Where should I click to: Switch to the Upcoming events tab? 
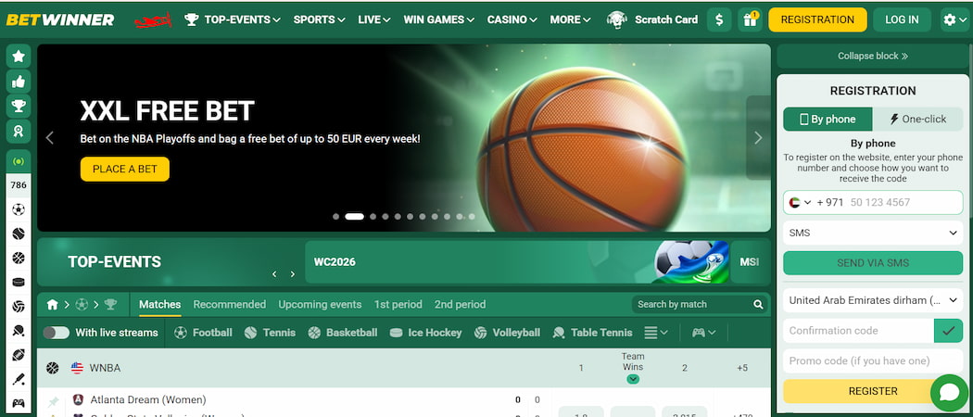click(x=320, y=305)
